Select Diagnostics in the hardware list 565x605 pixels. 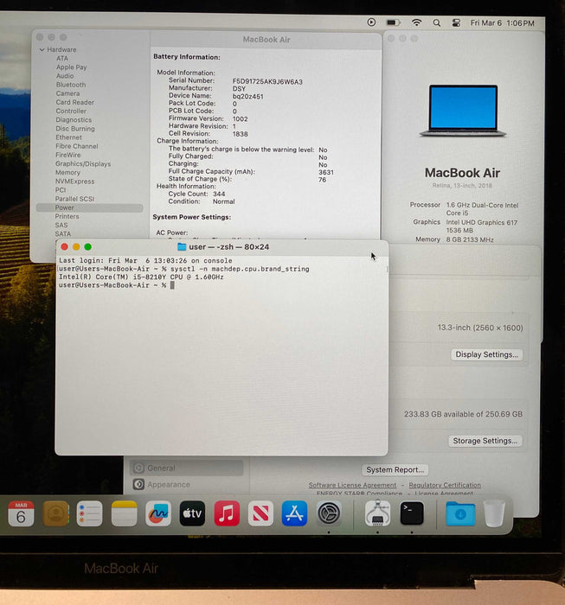[x=74, y=120]
